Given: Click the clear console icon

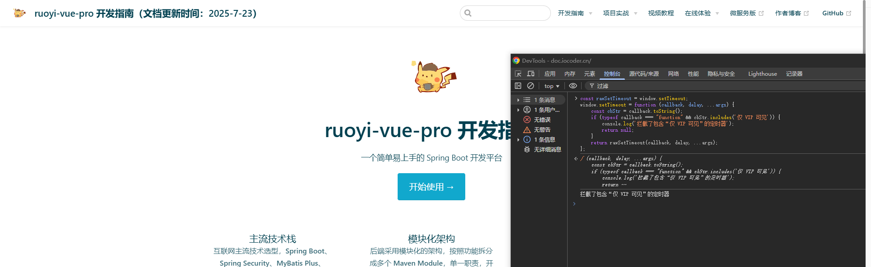Looking at the screenshot, I should tap(531, 86).
